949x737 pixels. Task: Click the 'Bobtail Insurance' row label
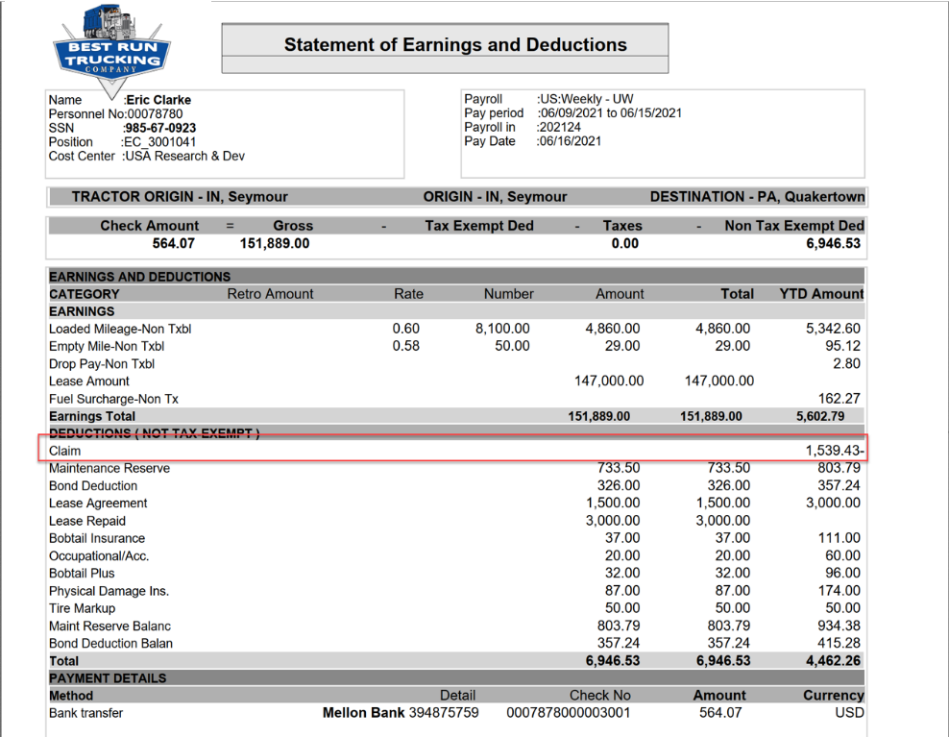[x=97, y=538]
